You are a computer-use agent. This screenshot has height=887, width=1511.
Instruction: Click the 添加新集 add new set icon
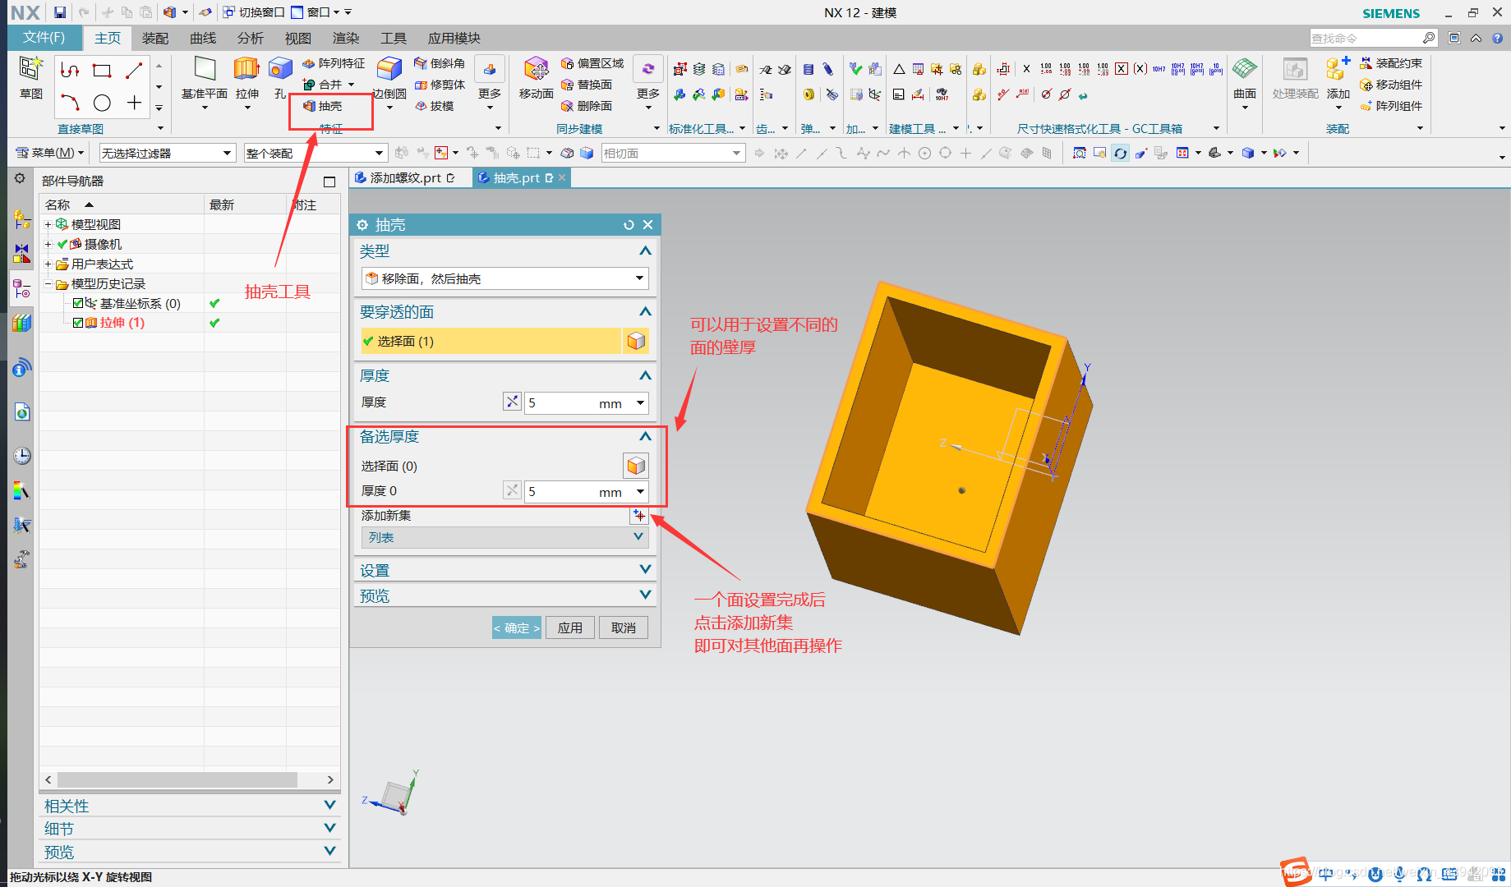pos(638,515)
